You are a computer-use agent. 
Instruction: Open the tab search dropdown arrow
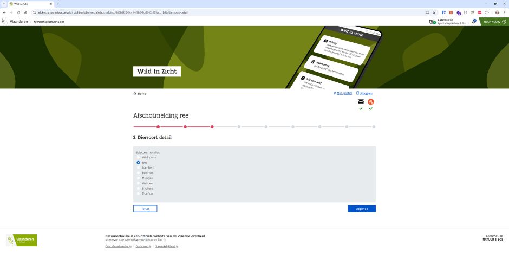pyautogui.click(x=4, y=4)
